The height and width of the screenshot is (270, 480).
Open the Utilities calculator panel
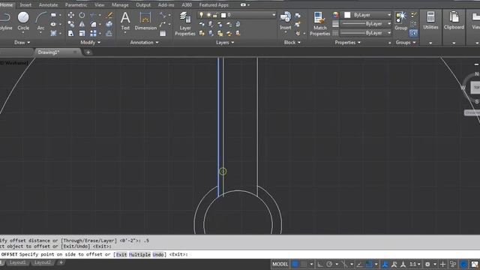(430, 21)
